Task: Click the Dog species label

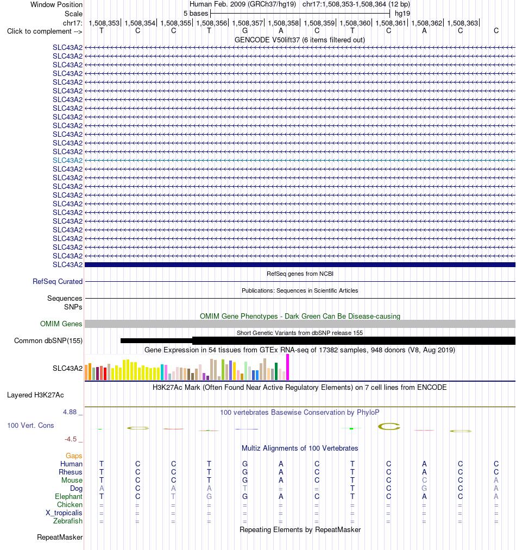Action: 76,488
